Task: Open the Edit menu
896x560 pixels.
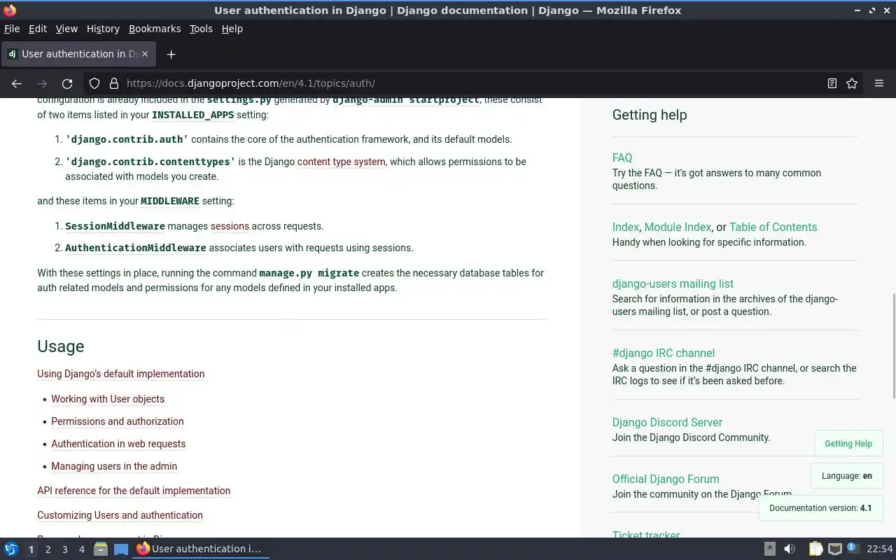Action: coord(38,29)
